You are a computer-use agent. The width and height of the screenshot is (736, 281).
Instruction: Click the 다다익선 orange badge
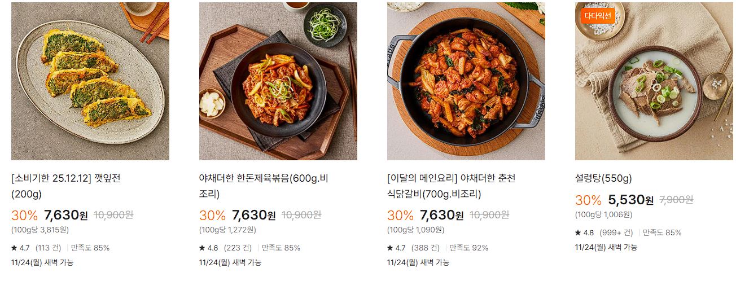click(598, 16)
